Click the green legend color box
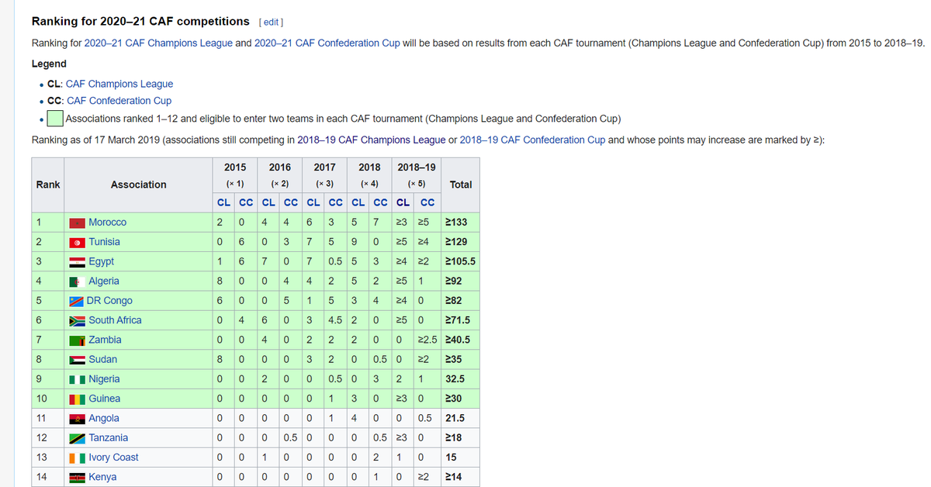This screenshot has width=931, height=487. click(55, 119)
